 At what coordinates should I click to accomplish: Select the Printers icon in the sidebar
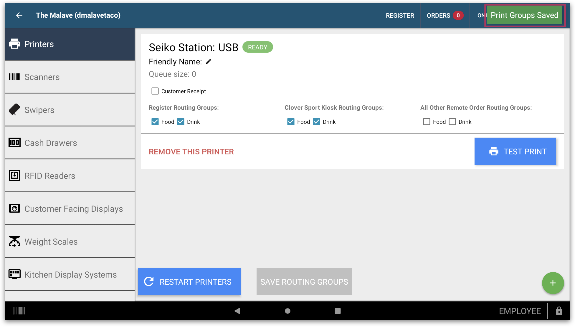coord(15,44)
